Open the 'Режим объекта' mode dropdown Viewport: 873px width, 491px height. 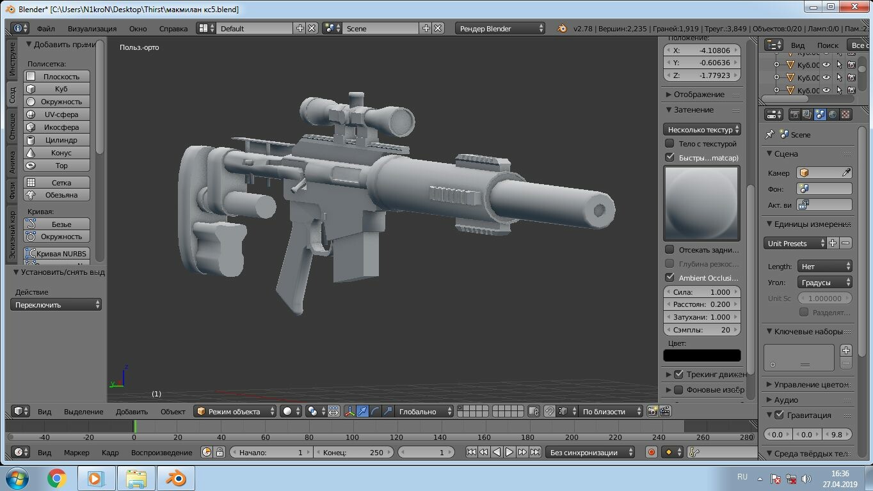pos(235,411)
